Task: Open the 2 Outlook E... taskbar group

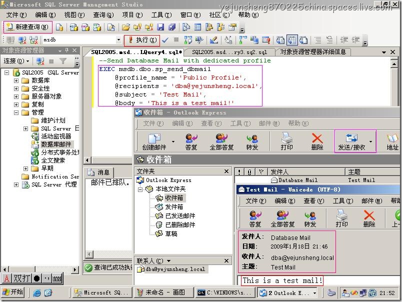Action: (x=288, y=292)
